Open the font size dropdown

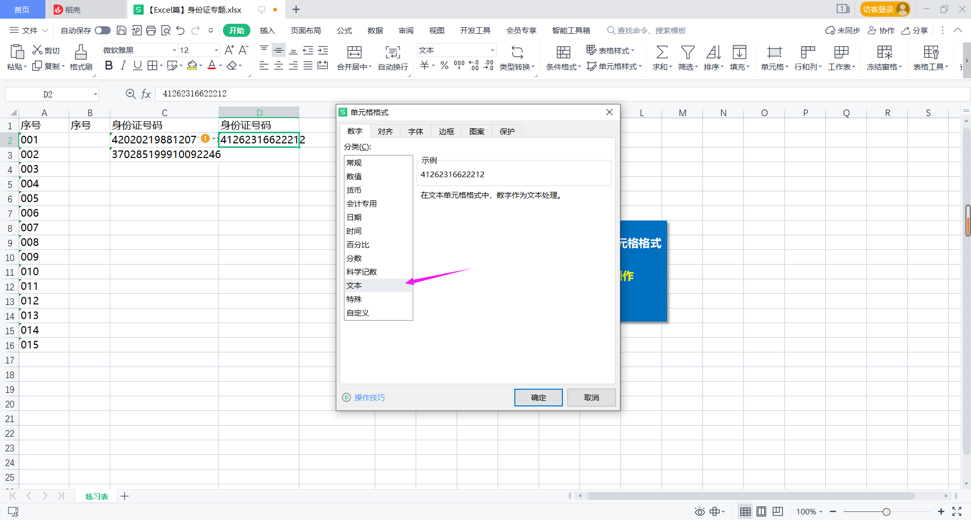coord(216,50)
